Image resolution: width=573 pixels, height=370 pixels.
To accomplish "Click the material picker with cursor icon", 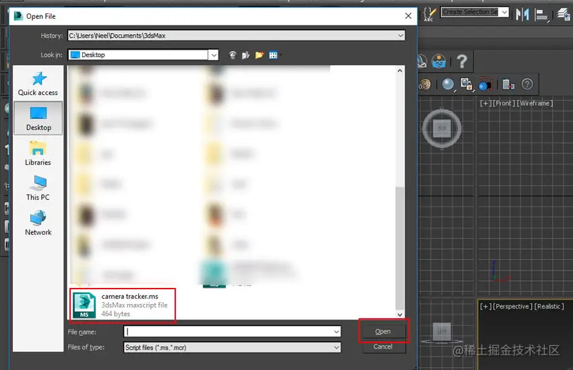I will [466, 84].
